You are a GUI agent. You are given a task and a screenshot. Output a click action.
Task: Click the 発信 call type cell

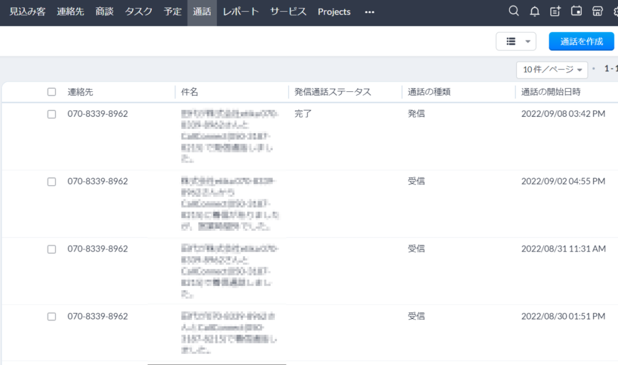click(x=416, y=113)
